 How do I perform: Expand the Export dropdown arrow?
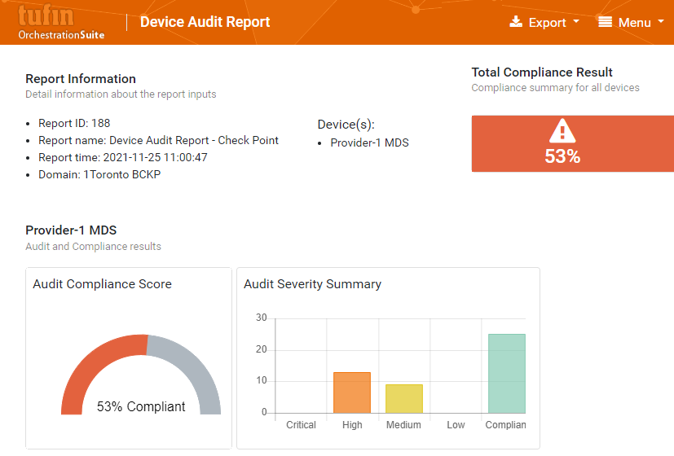pyautogui.click(x=576, y=22)
